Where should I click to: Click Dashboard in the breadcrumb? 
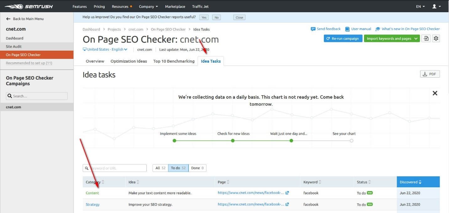pos(91,29)
